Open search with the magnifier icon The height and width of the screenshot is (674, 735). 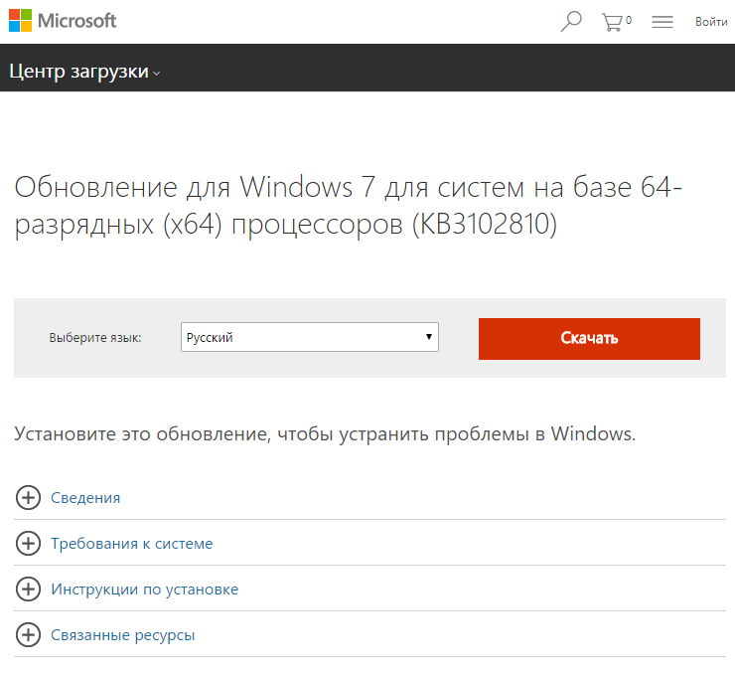point(571,21)
